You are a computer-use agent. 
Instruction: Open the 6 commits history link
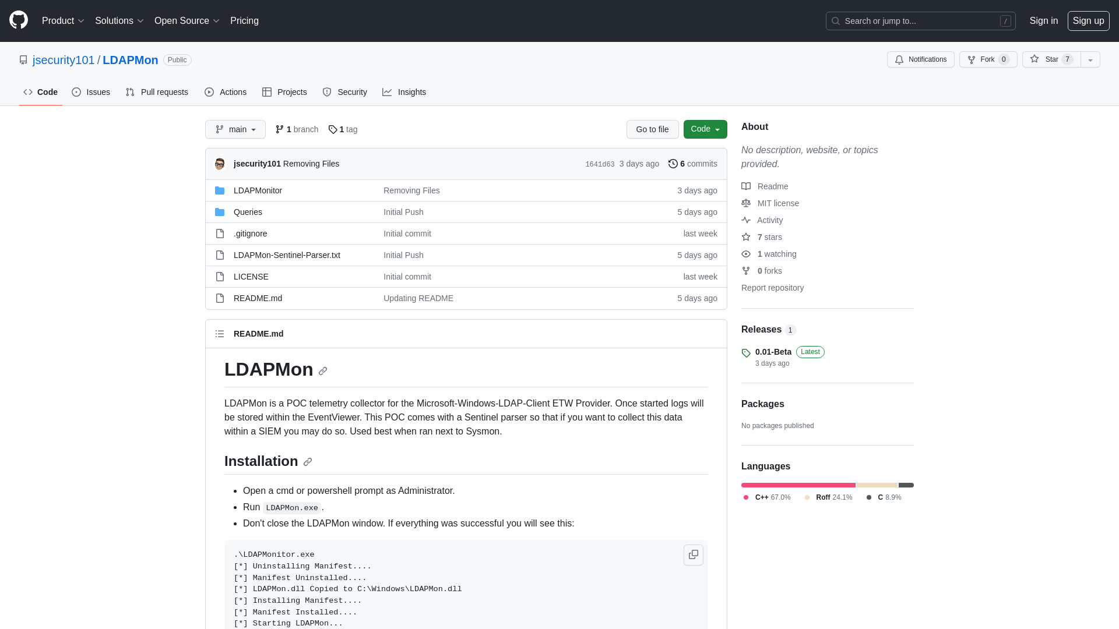coord(693,164)
